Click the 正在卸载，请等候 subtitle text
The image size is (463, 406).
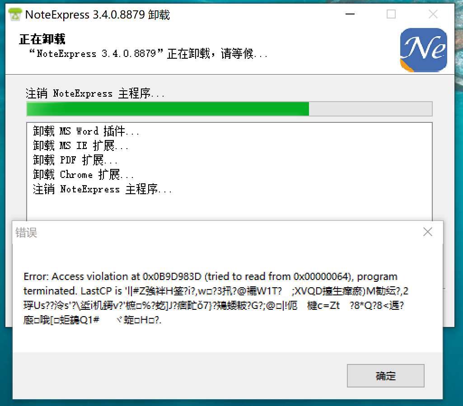(148, 53)
